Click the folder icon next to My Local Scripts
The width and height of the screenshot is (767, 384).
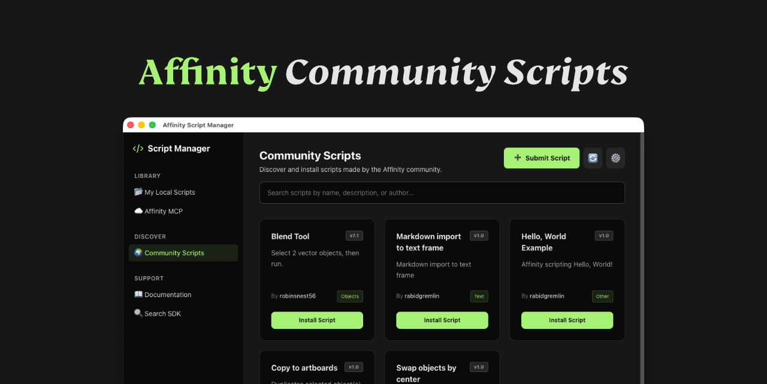(138, 192)
